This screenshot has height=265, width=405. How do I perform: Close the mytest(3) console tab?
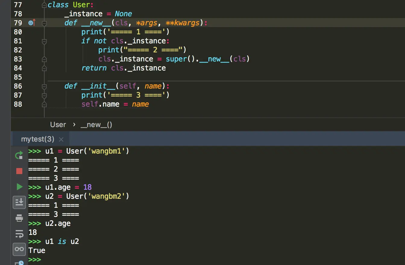tap(61, 139)
